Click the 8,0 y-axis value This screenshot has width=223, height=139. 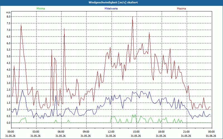[8, 17]
